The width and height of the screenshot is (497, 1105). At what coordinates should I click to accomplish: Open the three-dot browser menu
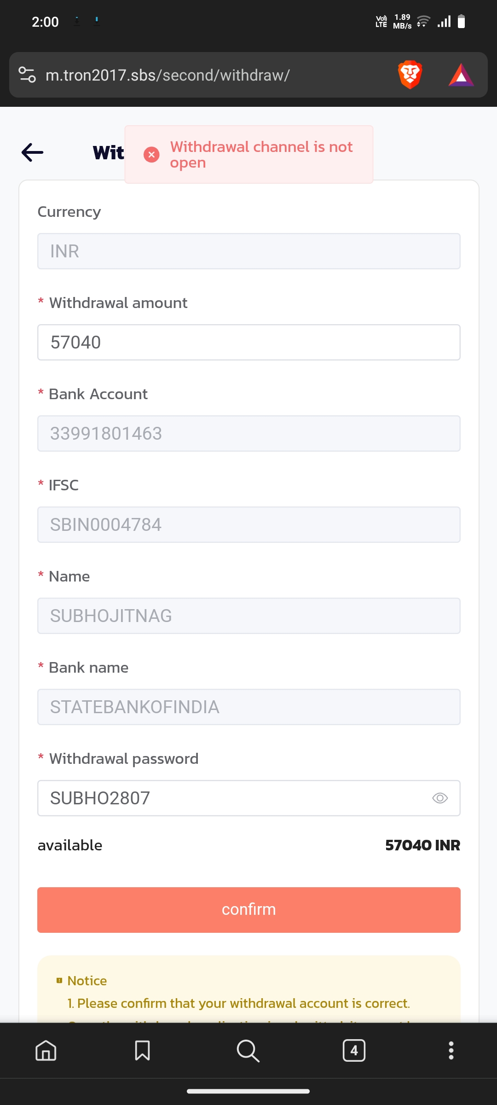pos(451,1051)
